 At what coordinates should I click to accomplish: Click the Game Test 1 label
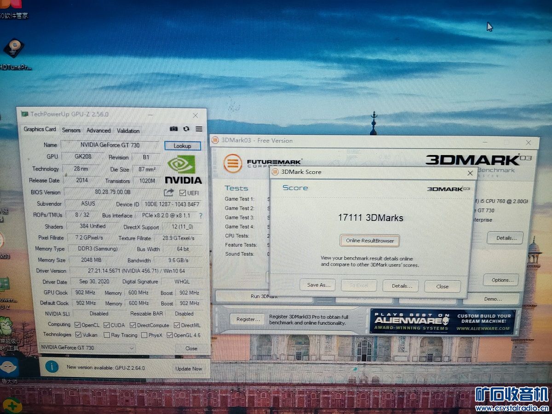point(239,199)
